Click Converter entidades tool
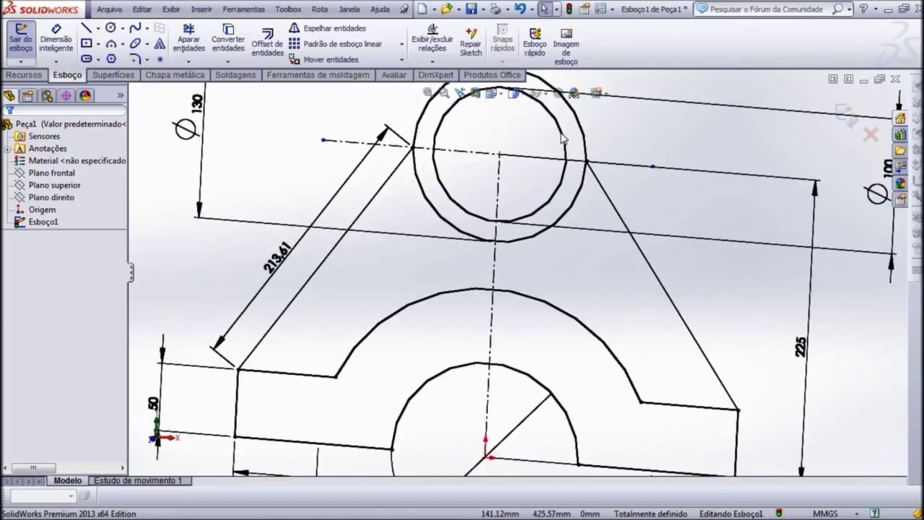The image size is (924, 520). [228, 38]
